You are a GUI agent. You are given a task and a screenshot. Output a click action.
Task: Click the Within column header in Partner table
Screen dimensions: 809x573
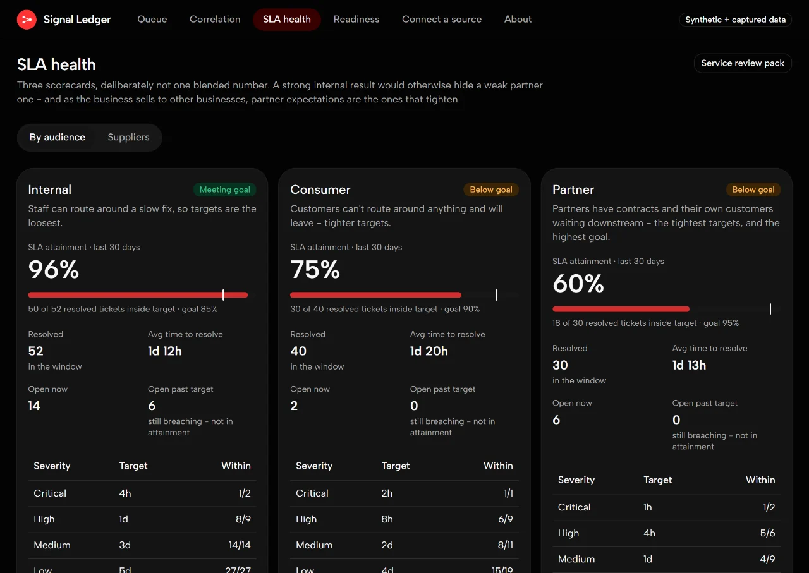(x=760, y=480)
